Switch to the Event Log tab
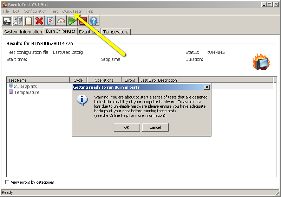The height and width of the screenshot is (197, 281). click(89, 32)
